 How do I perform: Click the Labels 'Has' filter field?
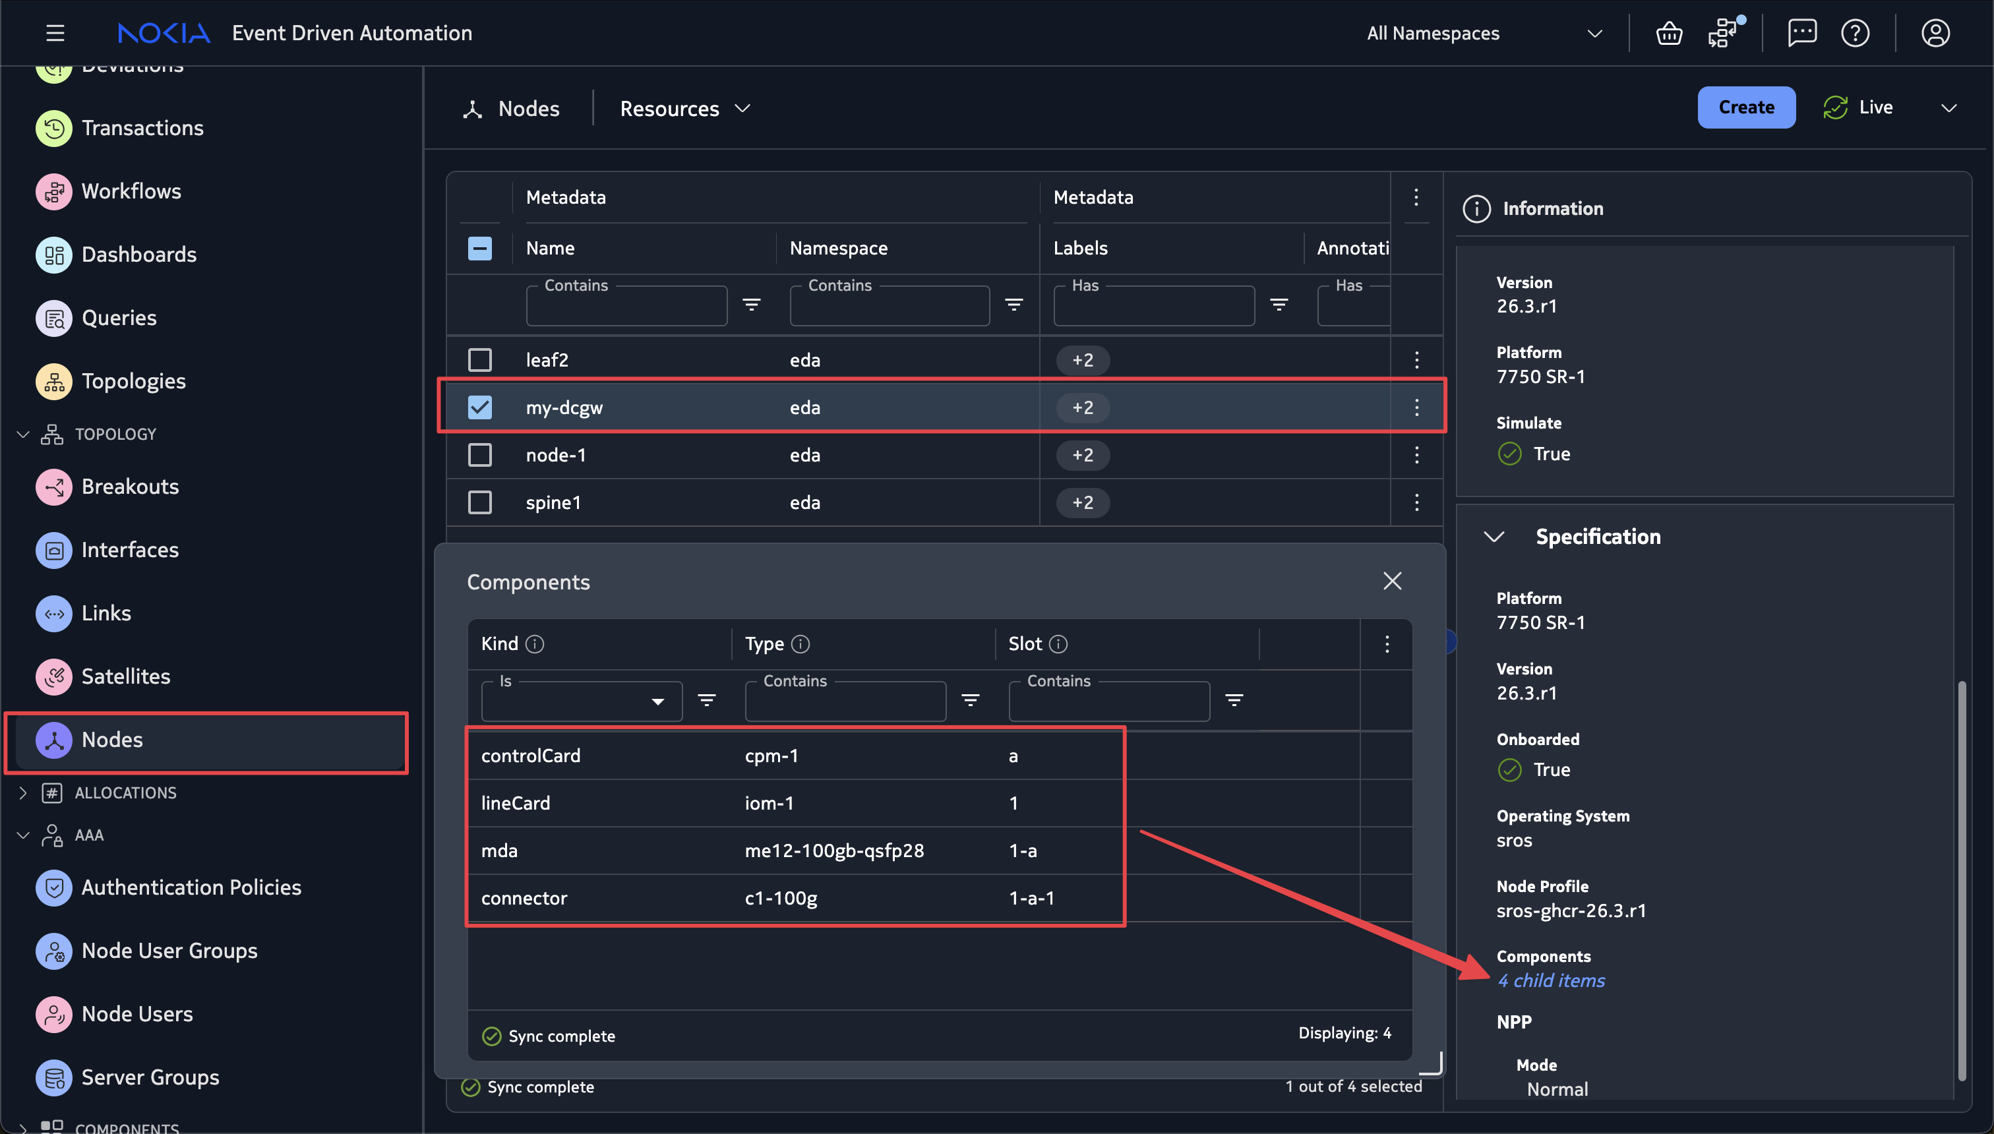coord(1153,305)
